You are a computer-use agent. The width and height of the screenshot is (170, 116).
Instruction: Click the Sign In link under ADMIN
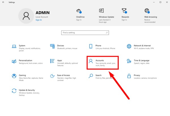click(39, 20)
